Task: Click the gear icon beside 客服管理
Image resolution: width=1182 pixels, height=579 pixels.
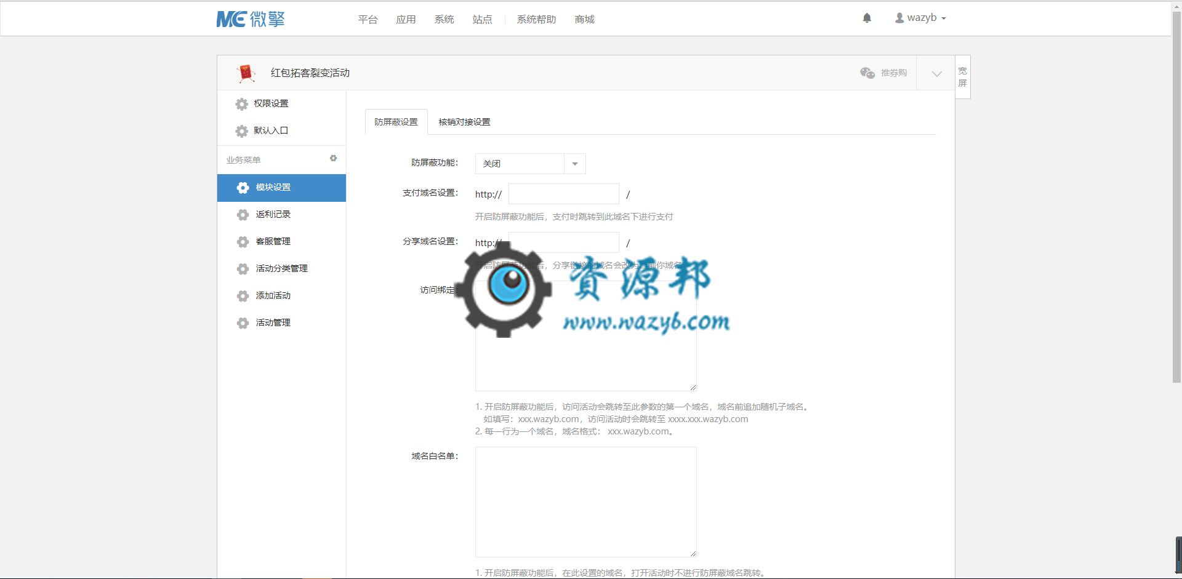Action: coord(243,242)
